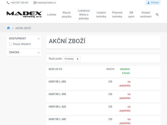
Task: Open product 6222 2Z C3
Action: click(x=55, y=69)
